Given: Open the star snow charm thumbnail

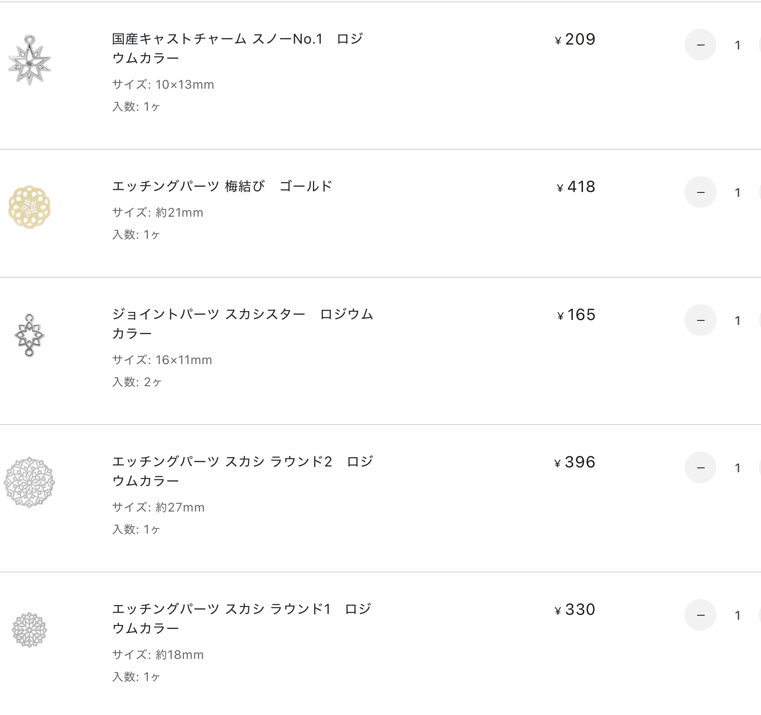Looking at the screenshot, I should pyautogui.click(x=29, y=60).
